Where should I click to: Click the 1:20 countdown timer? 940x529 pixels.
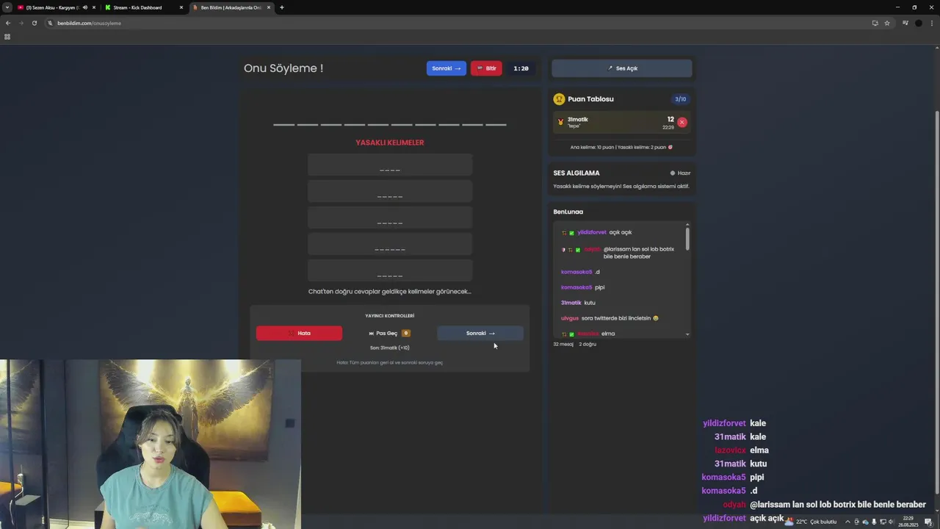tap(521, 68)
